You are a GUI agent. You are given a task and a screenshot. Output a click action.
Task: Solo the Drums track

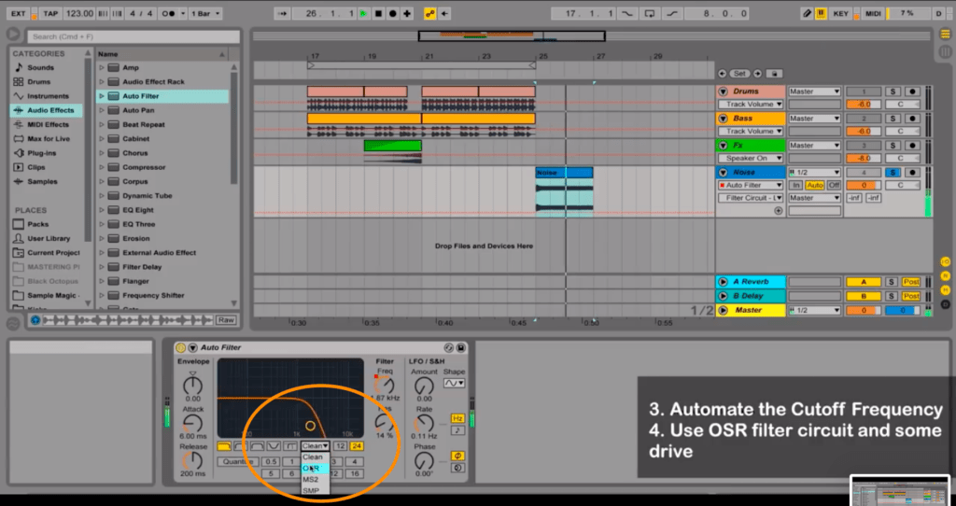click(x=893, y=91)
